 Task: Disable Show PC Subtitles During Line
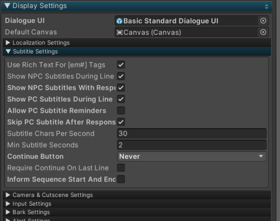(121, 99)
